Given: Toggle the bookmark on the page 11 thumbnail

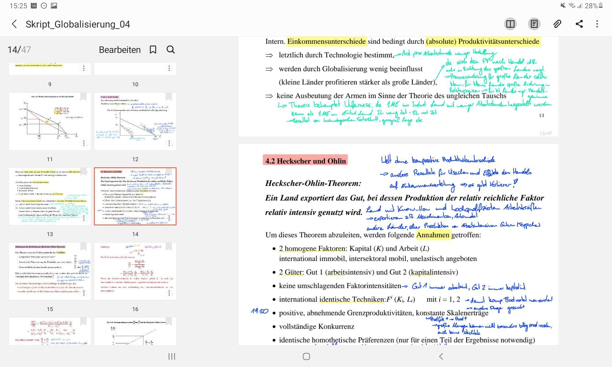Looking at the screenshot, I should point(83,97).
